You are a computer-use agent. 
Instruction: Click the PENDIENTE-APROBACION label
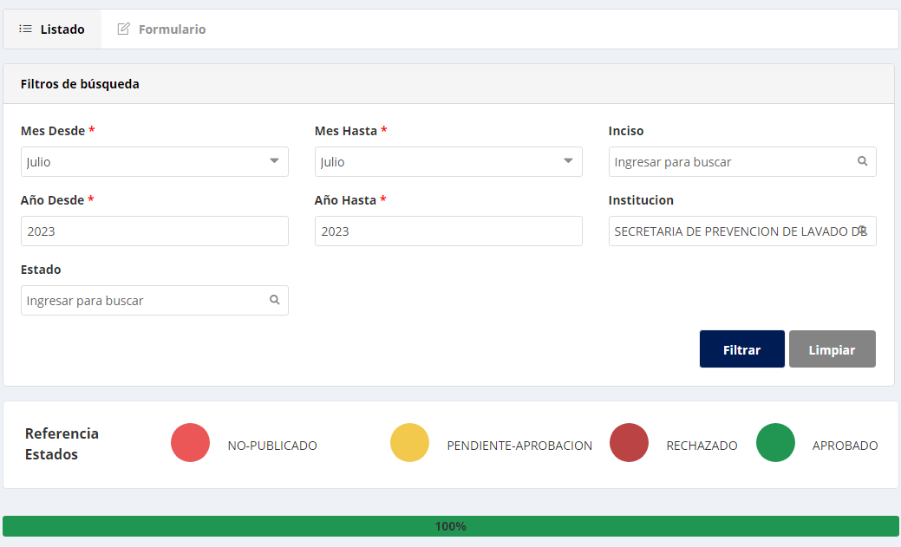pyautogui.click(x=519, y=446)
